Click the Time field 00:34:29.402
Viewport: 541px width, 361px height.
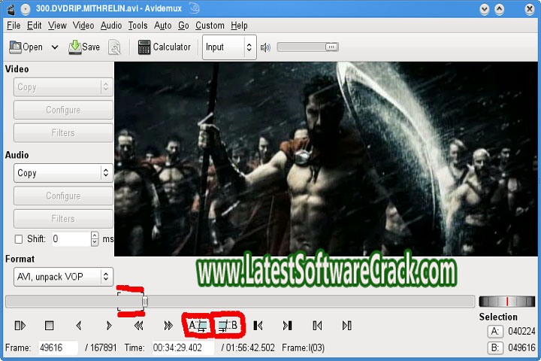point(183,347)
